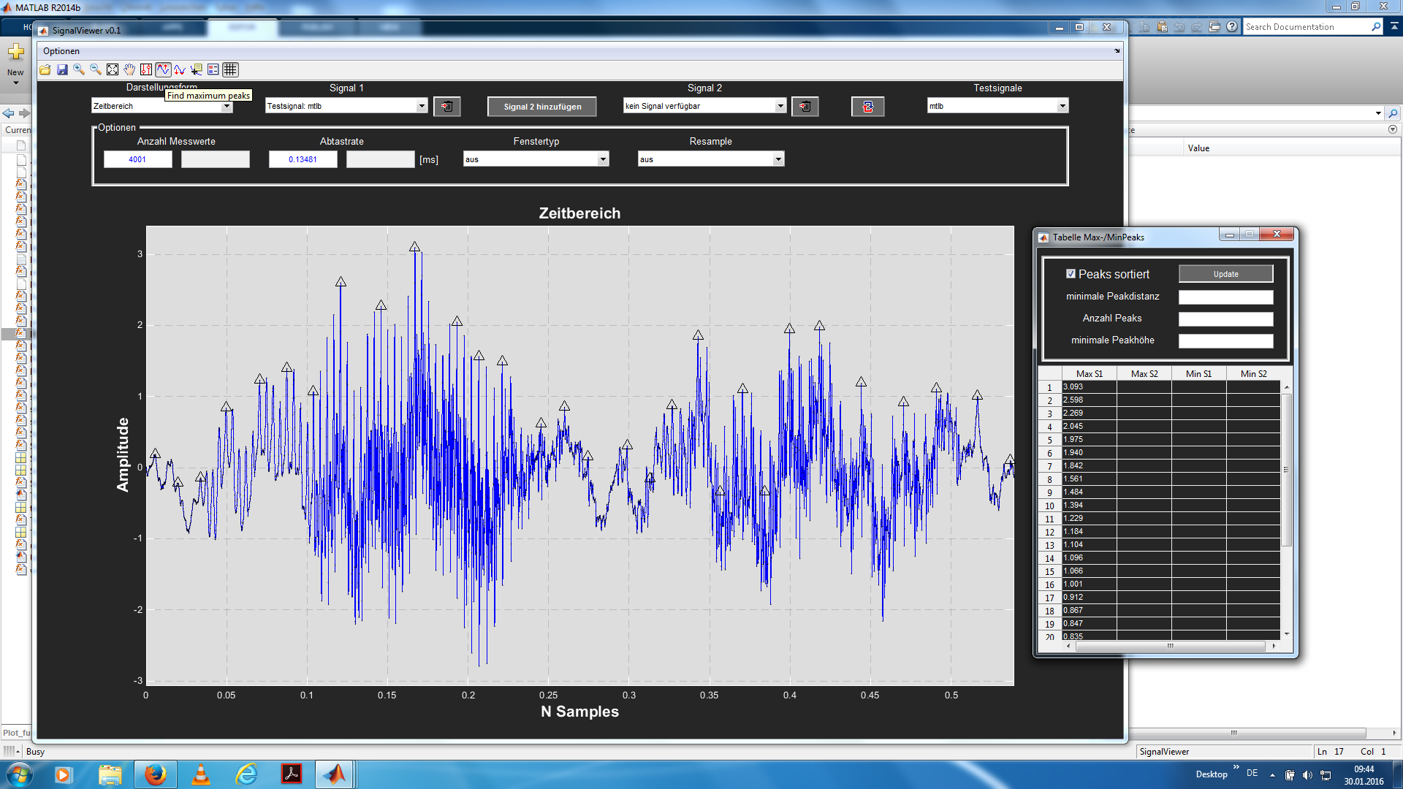Screen dimensions: 1403x789
Task: Toggle the grid display toolbar icon
Action: tap(230, 69)
